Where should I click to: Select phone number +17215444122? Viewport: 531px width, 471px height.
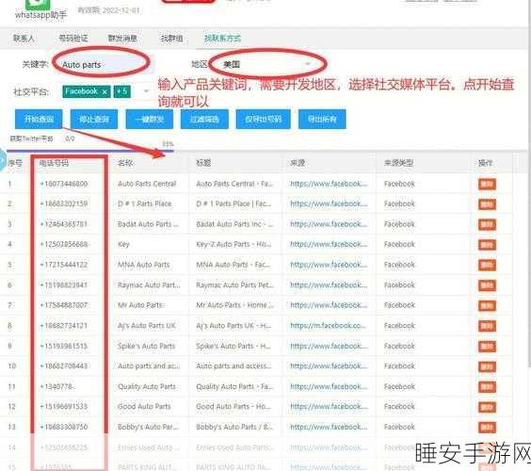tap(64, 265)
